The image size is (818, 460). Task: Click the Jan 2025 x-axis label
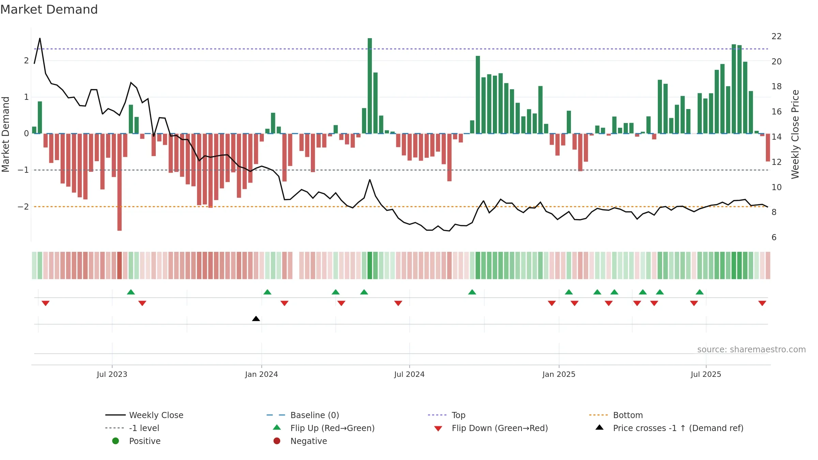coord(559,374)
